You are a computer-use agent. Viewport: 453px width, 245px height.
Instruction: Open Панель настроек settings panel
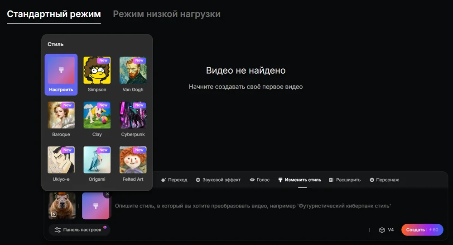coord(79,230)
